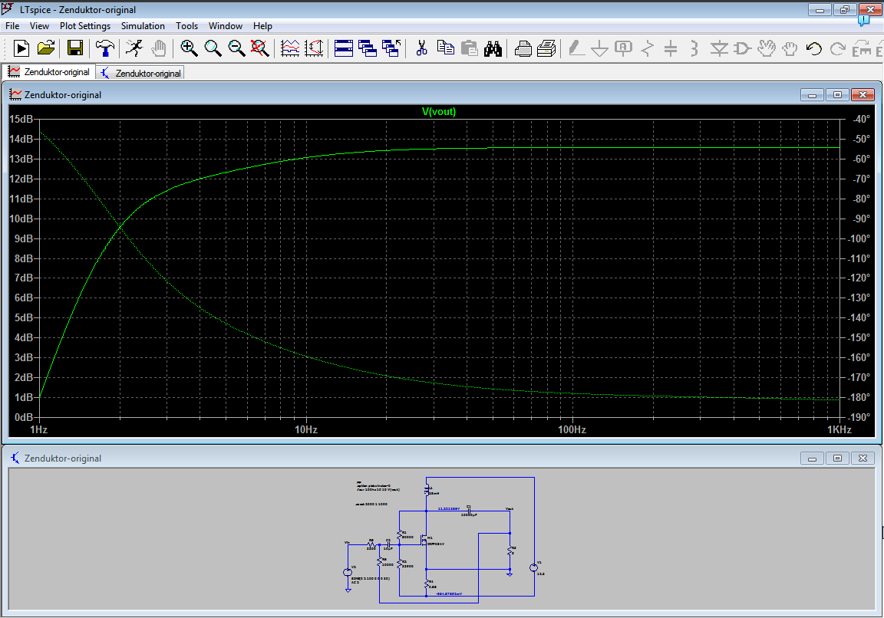Image resolution: width=884 pixels, height=618 pixels.
Task: Click the -90° phase axis label
Action: 860,219
